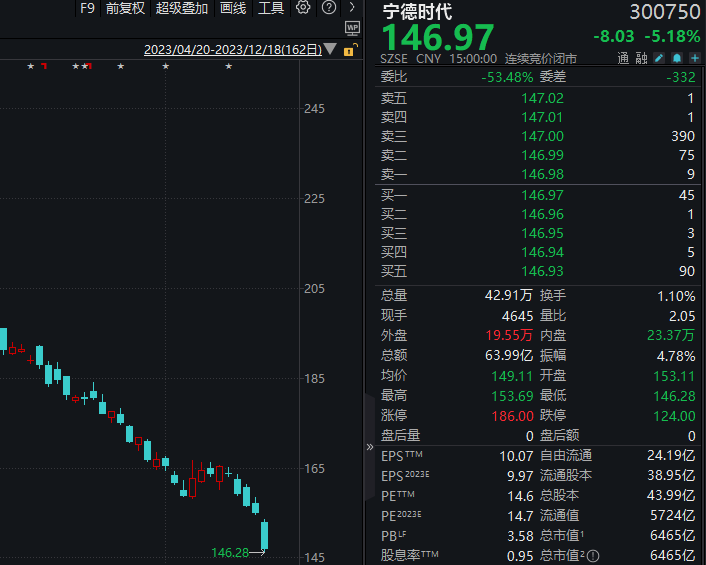Open the date range dropdown triangle
Viewport: 706px width, 565px height.
(x=330, y=49)
